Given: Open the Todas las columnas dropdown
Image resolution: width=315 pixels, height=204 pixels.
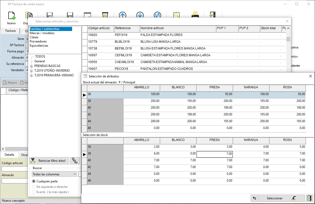Looking at the screenshot, I should 54,174.
